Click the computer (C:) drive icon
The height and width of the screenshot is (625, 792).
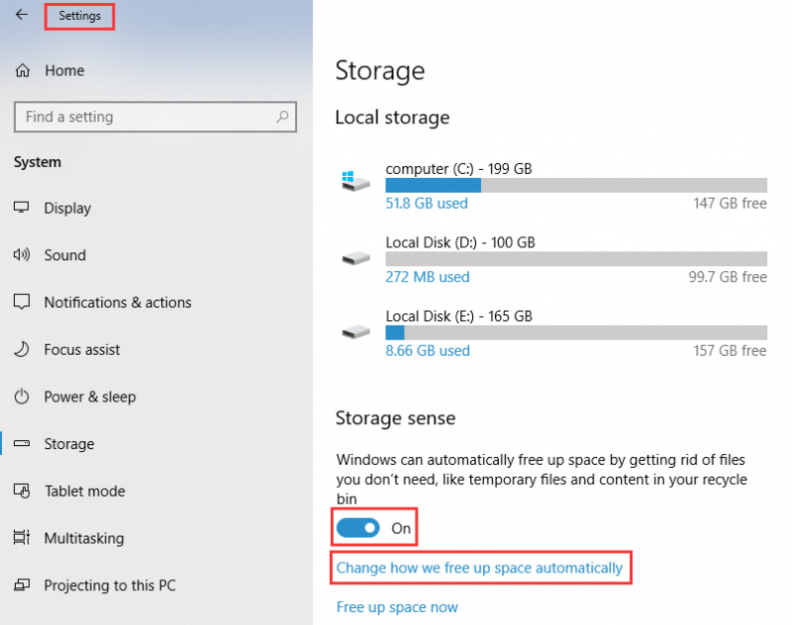pos(355,181)
